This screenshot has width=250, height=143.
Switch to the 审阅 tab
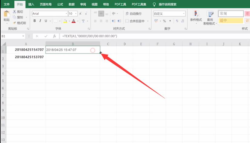(83, 4)
